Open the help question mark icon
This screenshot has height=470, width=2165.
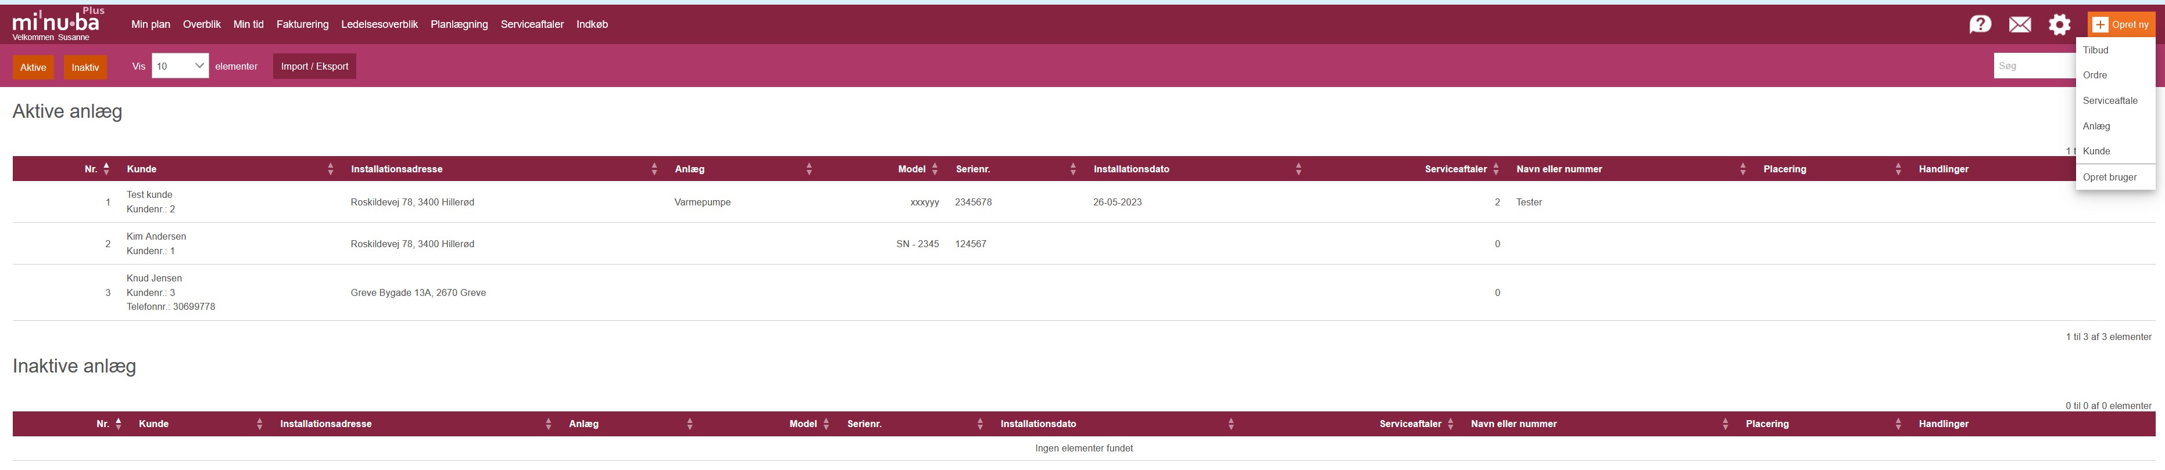pos(1980,24)
